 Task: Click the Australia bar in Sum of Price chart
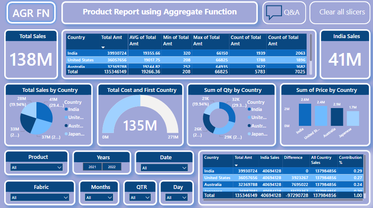(x=337, y=117)
